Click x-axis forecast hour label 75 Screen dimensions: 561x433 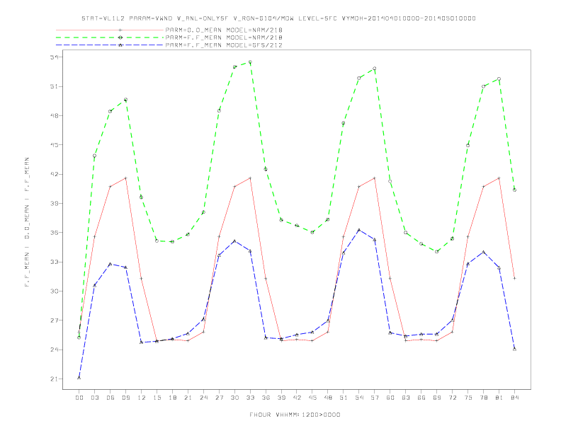pyautogui.click(x=468, y=398)
